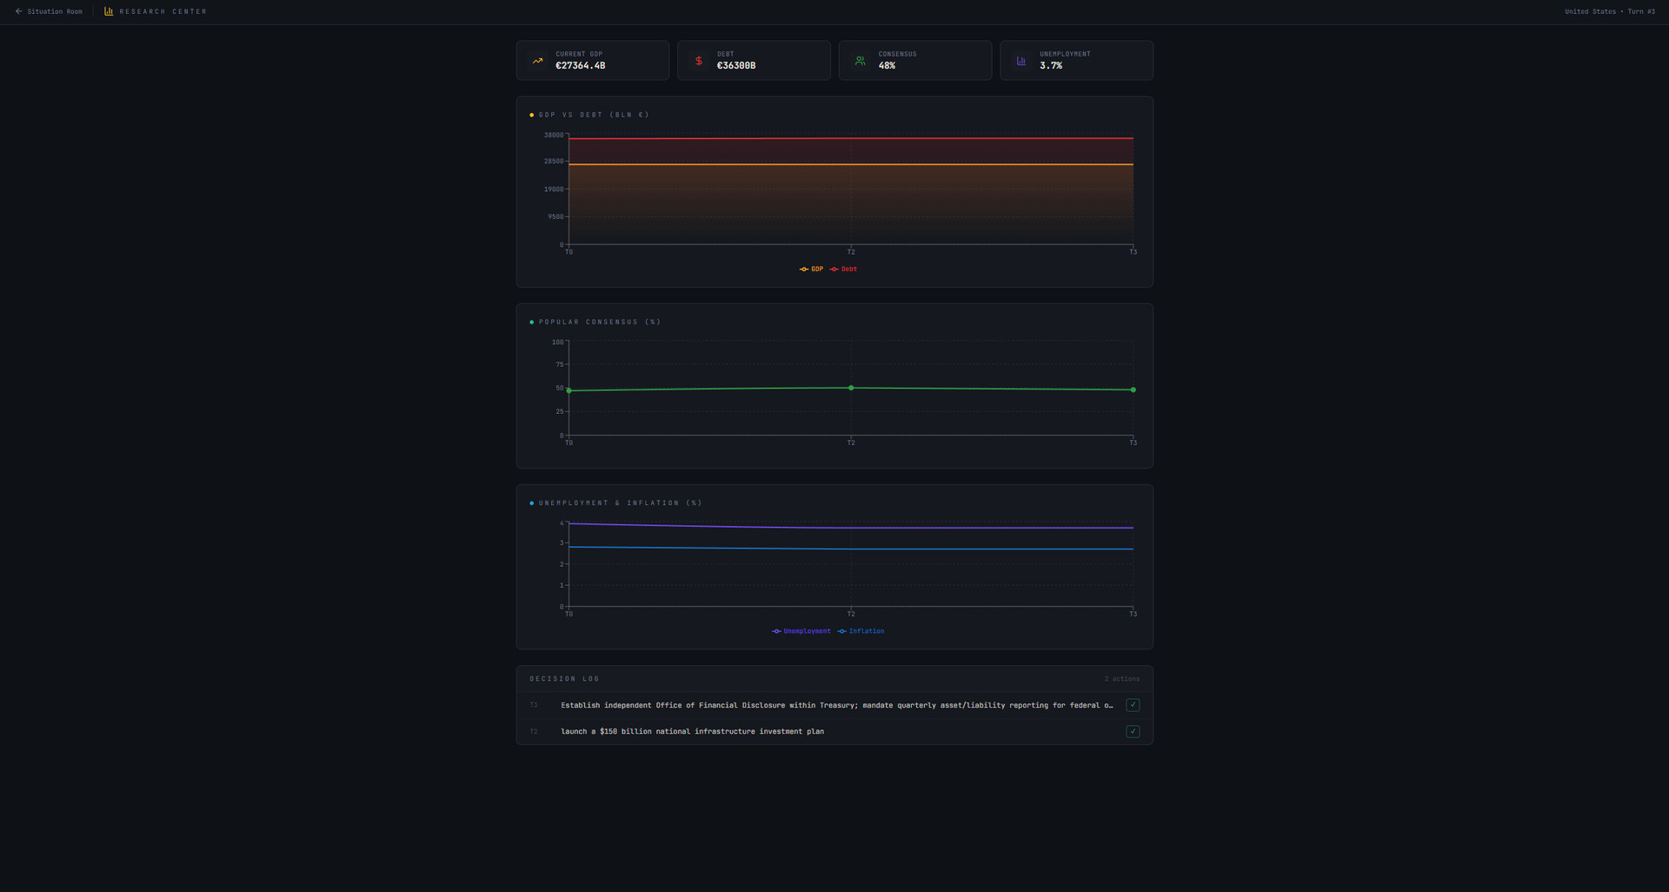This screenshot has height=892, width=1669.
Task: Click the POPULAR CONSENSUS (%) chart title
Action: pos(600,322)
